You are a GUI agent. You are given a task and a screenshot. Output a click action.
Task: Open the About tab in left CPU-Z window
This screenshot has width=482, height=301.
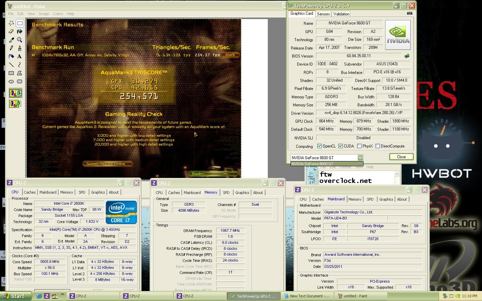coord(113,192)
